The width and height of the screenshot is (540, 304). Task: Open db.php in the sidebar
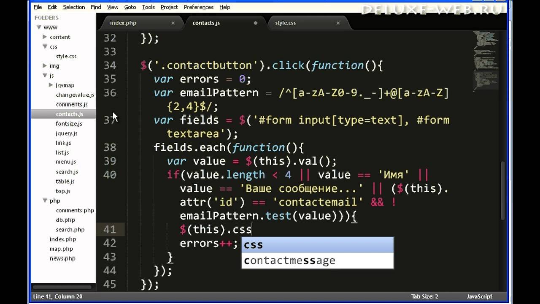pos(65,220)
